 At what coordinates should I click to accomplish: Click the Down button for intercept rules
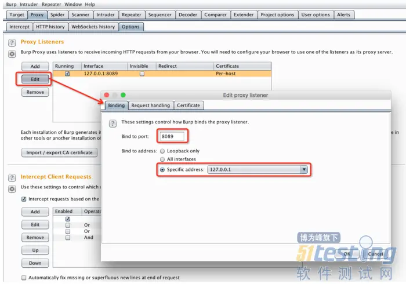[35, 263]
